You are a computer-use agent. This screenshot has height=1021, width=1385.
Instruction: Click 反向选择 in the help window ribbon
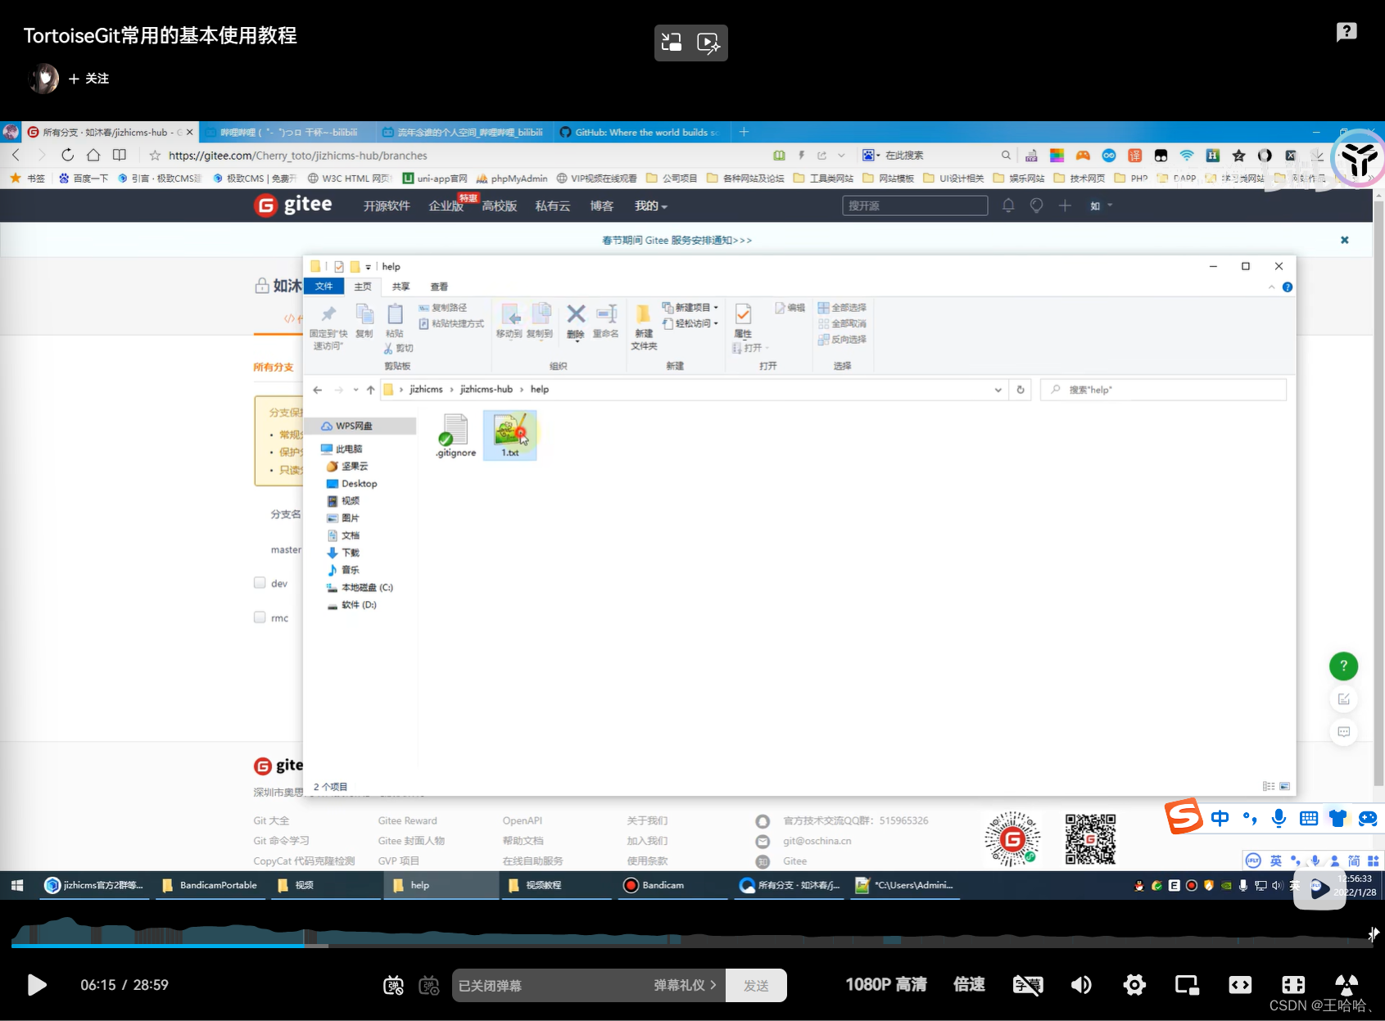point(842,339)
